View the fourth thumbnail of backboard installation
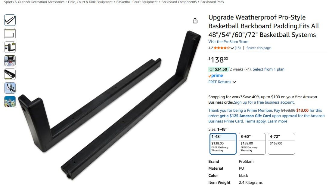The height and width of the screenshot is (185, 329). tap(10, 61)
